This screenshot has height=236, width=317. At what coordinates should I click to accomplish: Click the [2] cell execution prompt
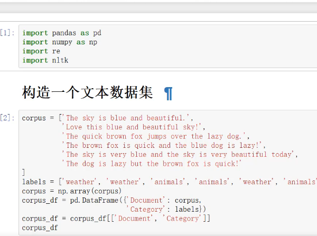8,118
